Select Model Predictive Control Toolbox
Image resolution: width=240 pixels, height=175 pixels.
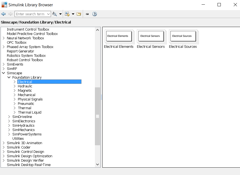(x=32, y=34)
